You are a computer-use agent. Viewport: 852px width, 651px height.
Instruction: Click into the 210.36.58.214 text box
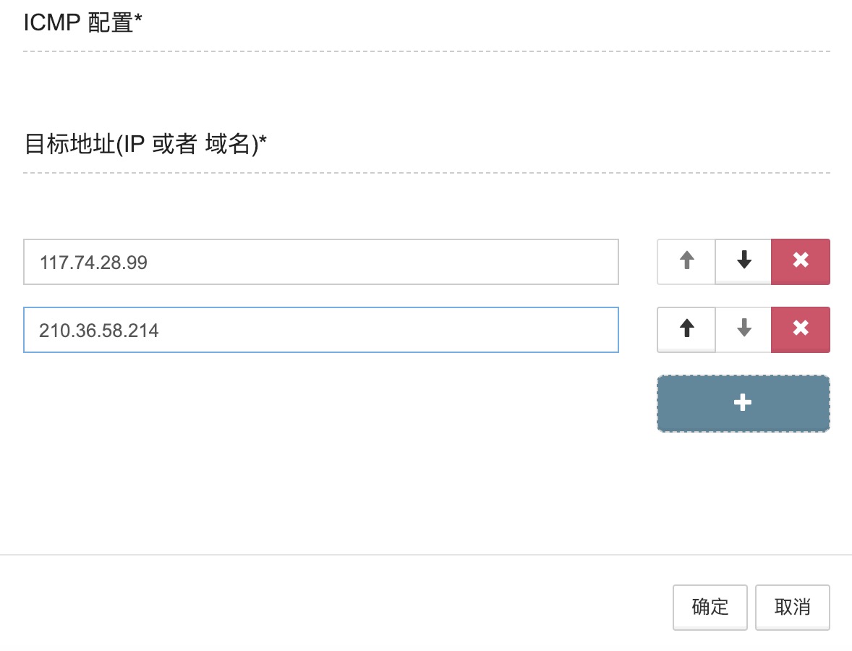(320, 330)
